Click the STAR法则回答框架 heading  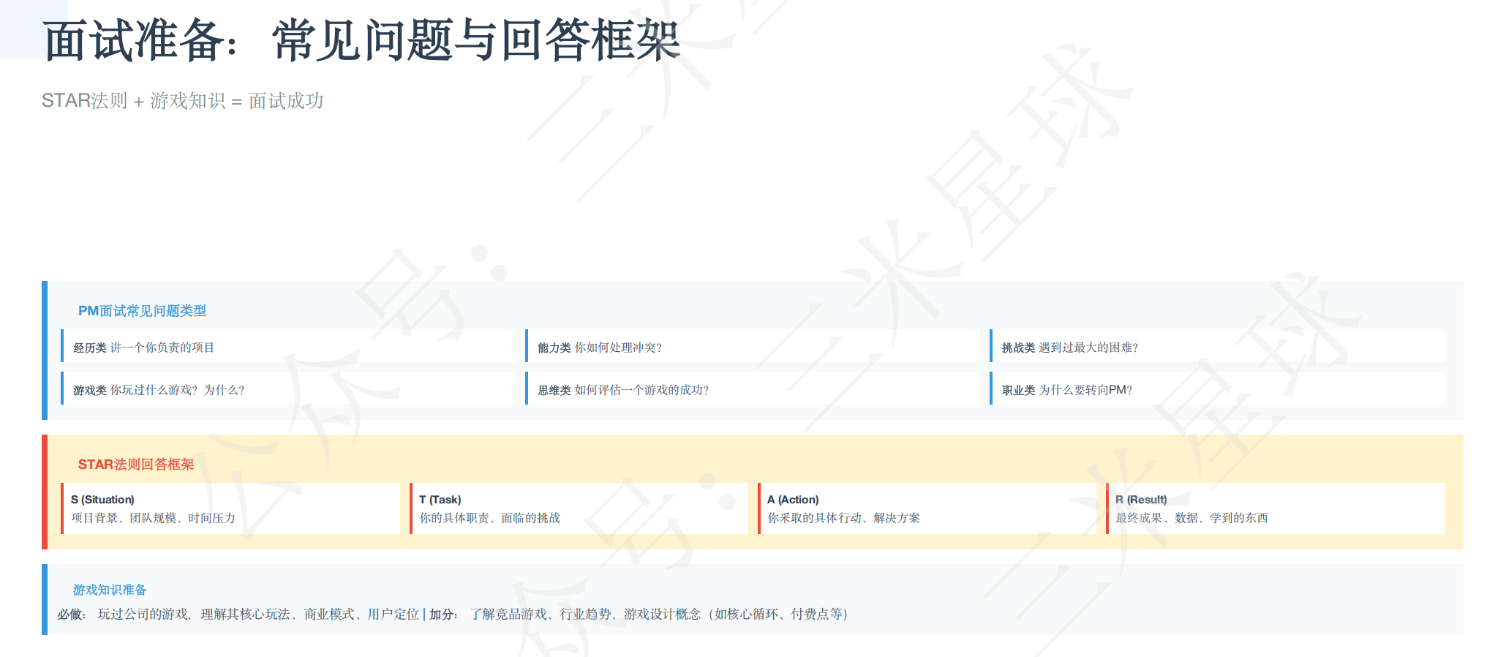pyautogui.click(x=136, y=465)
